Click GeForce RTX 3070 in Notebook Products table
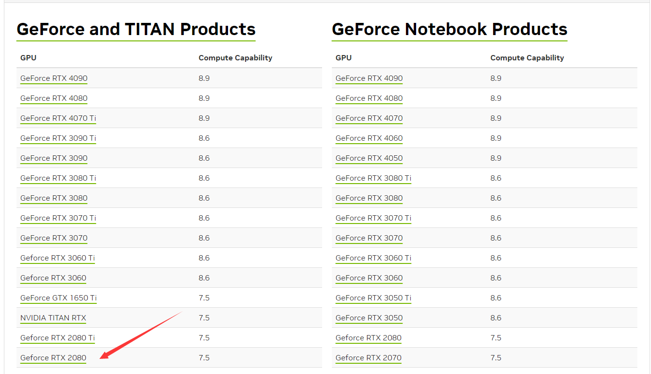The width and height of the screenshot is (651, 374). click(369, 238)
